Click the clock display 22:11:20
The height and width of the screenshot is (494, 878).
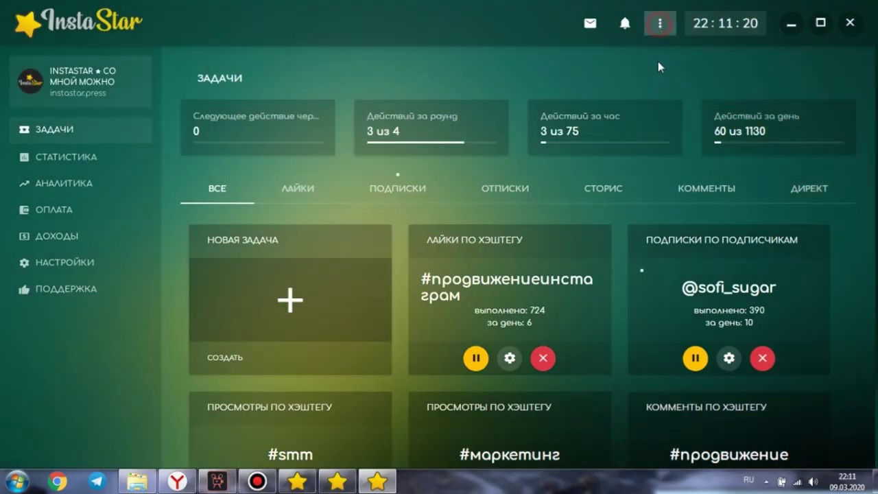coord(725,23)
